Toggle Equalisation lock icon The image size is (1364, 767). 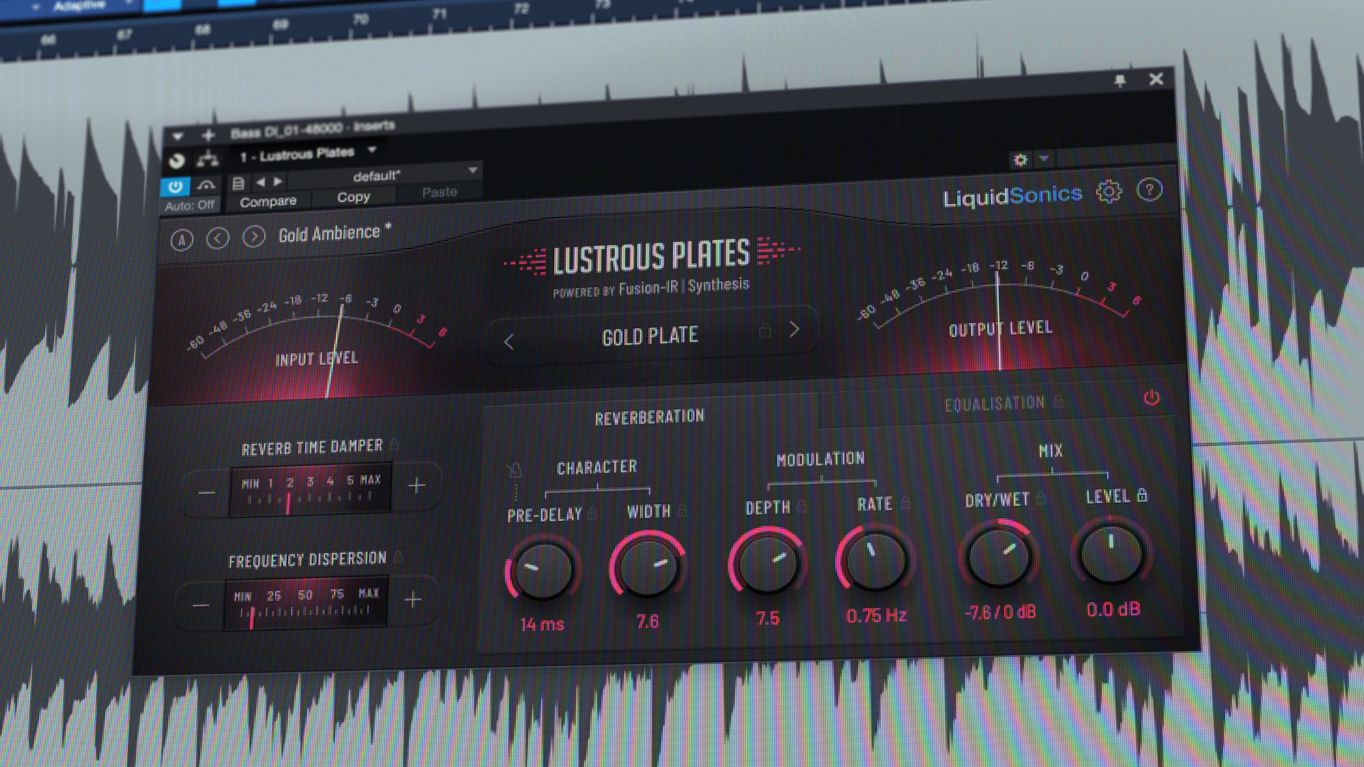pos(1058,400)
